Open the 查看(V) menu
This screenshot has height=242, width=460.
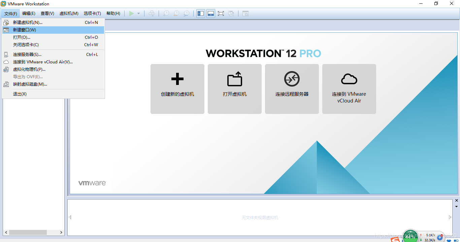click(47, 13)
